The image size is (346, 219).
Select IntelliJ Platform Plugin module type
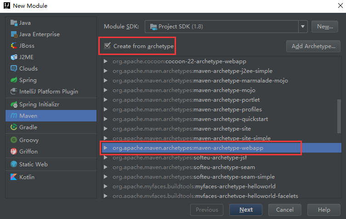coord(49,91)
